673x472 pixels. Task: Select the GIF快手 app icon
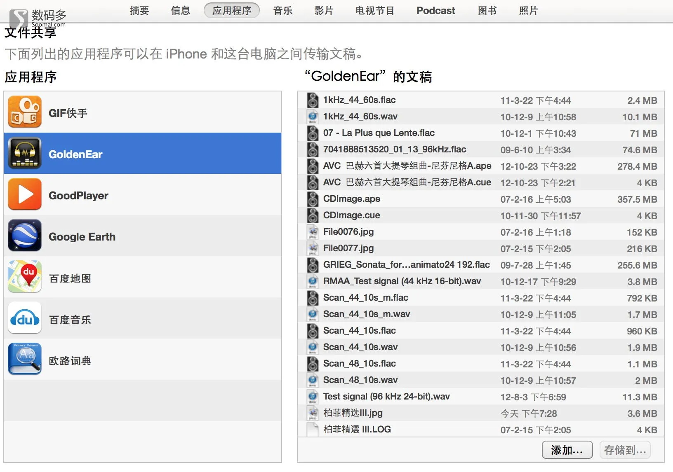[25, 112]
